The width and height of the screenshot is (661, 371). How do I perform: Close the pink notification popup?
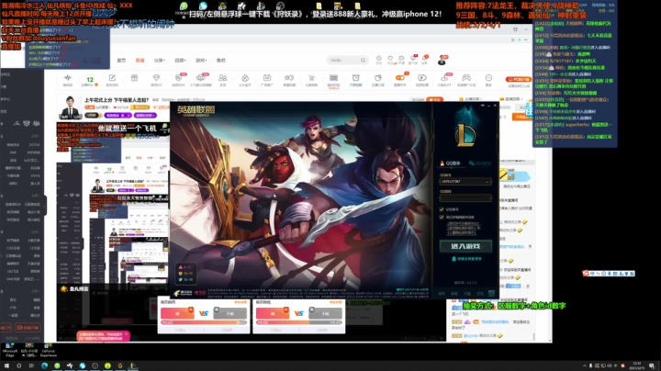[x=126, y=334]
